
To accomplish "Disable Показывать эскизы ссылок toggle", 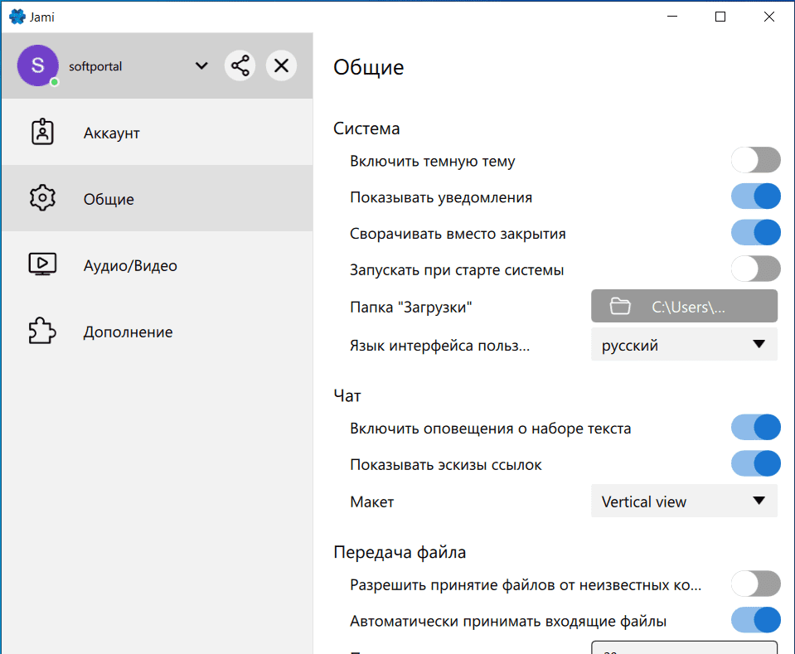I will click(755, 463).
